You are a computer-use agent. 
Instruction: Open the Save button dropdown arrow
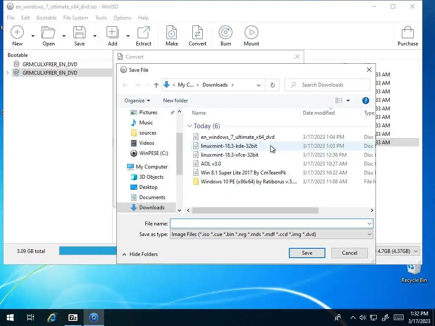point(95,36)
